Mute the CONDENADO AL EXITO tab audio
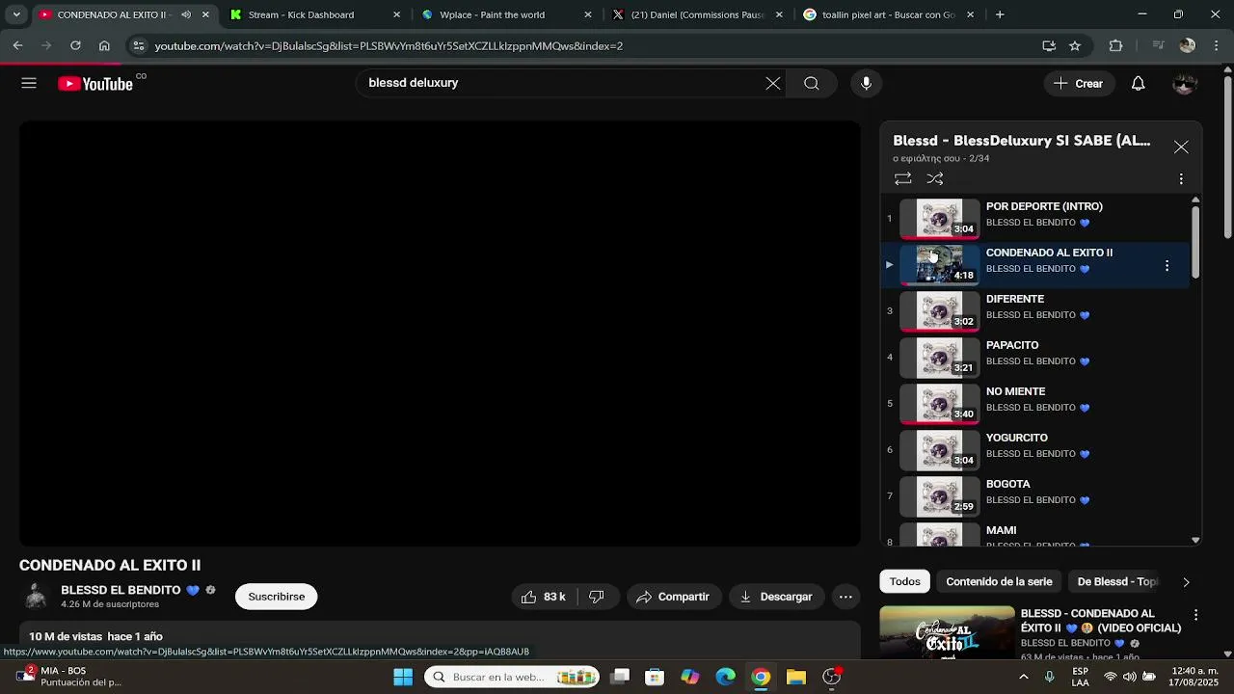Viewport: 1234px width, 694px height. pos(186,14)
